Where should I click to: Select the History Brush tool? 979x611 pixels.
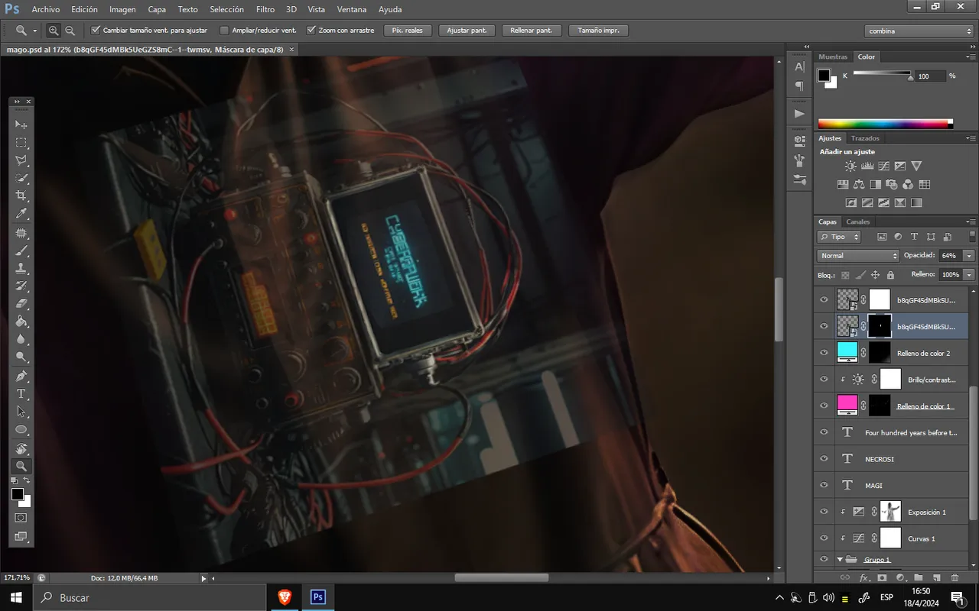[21, 286]
